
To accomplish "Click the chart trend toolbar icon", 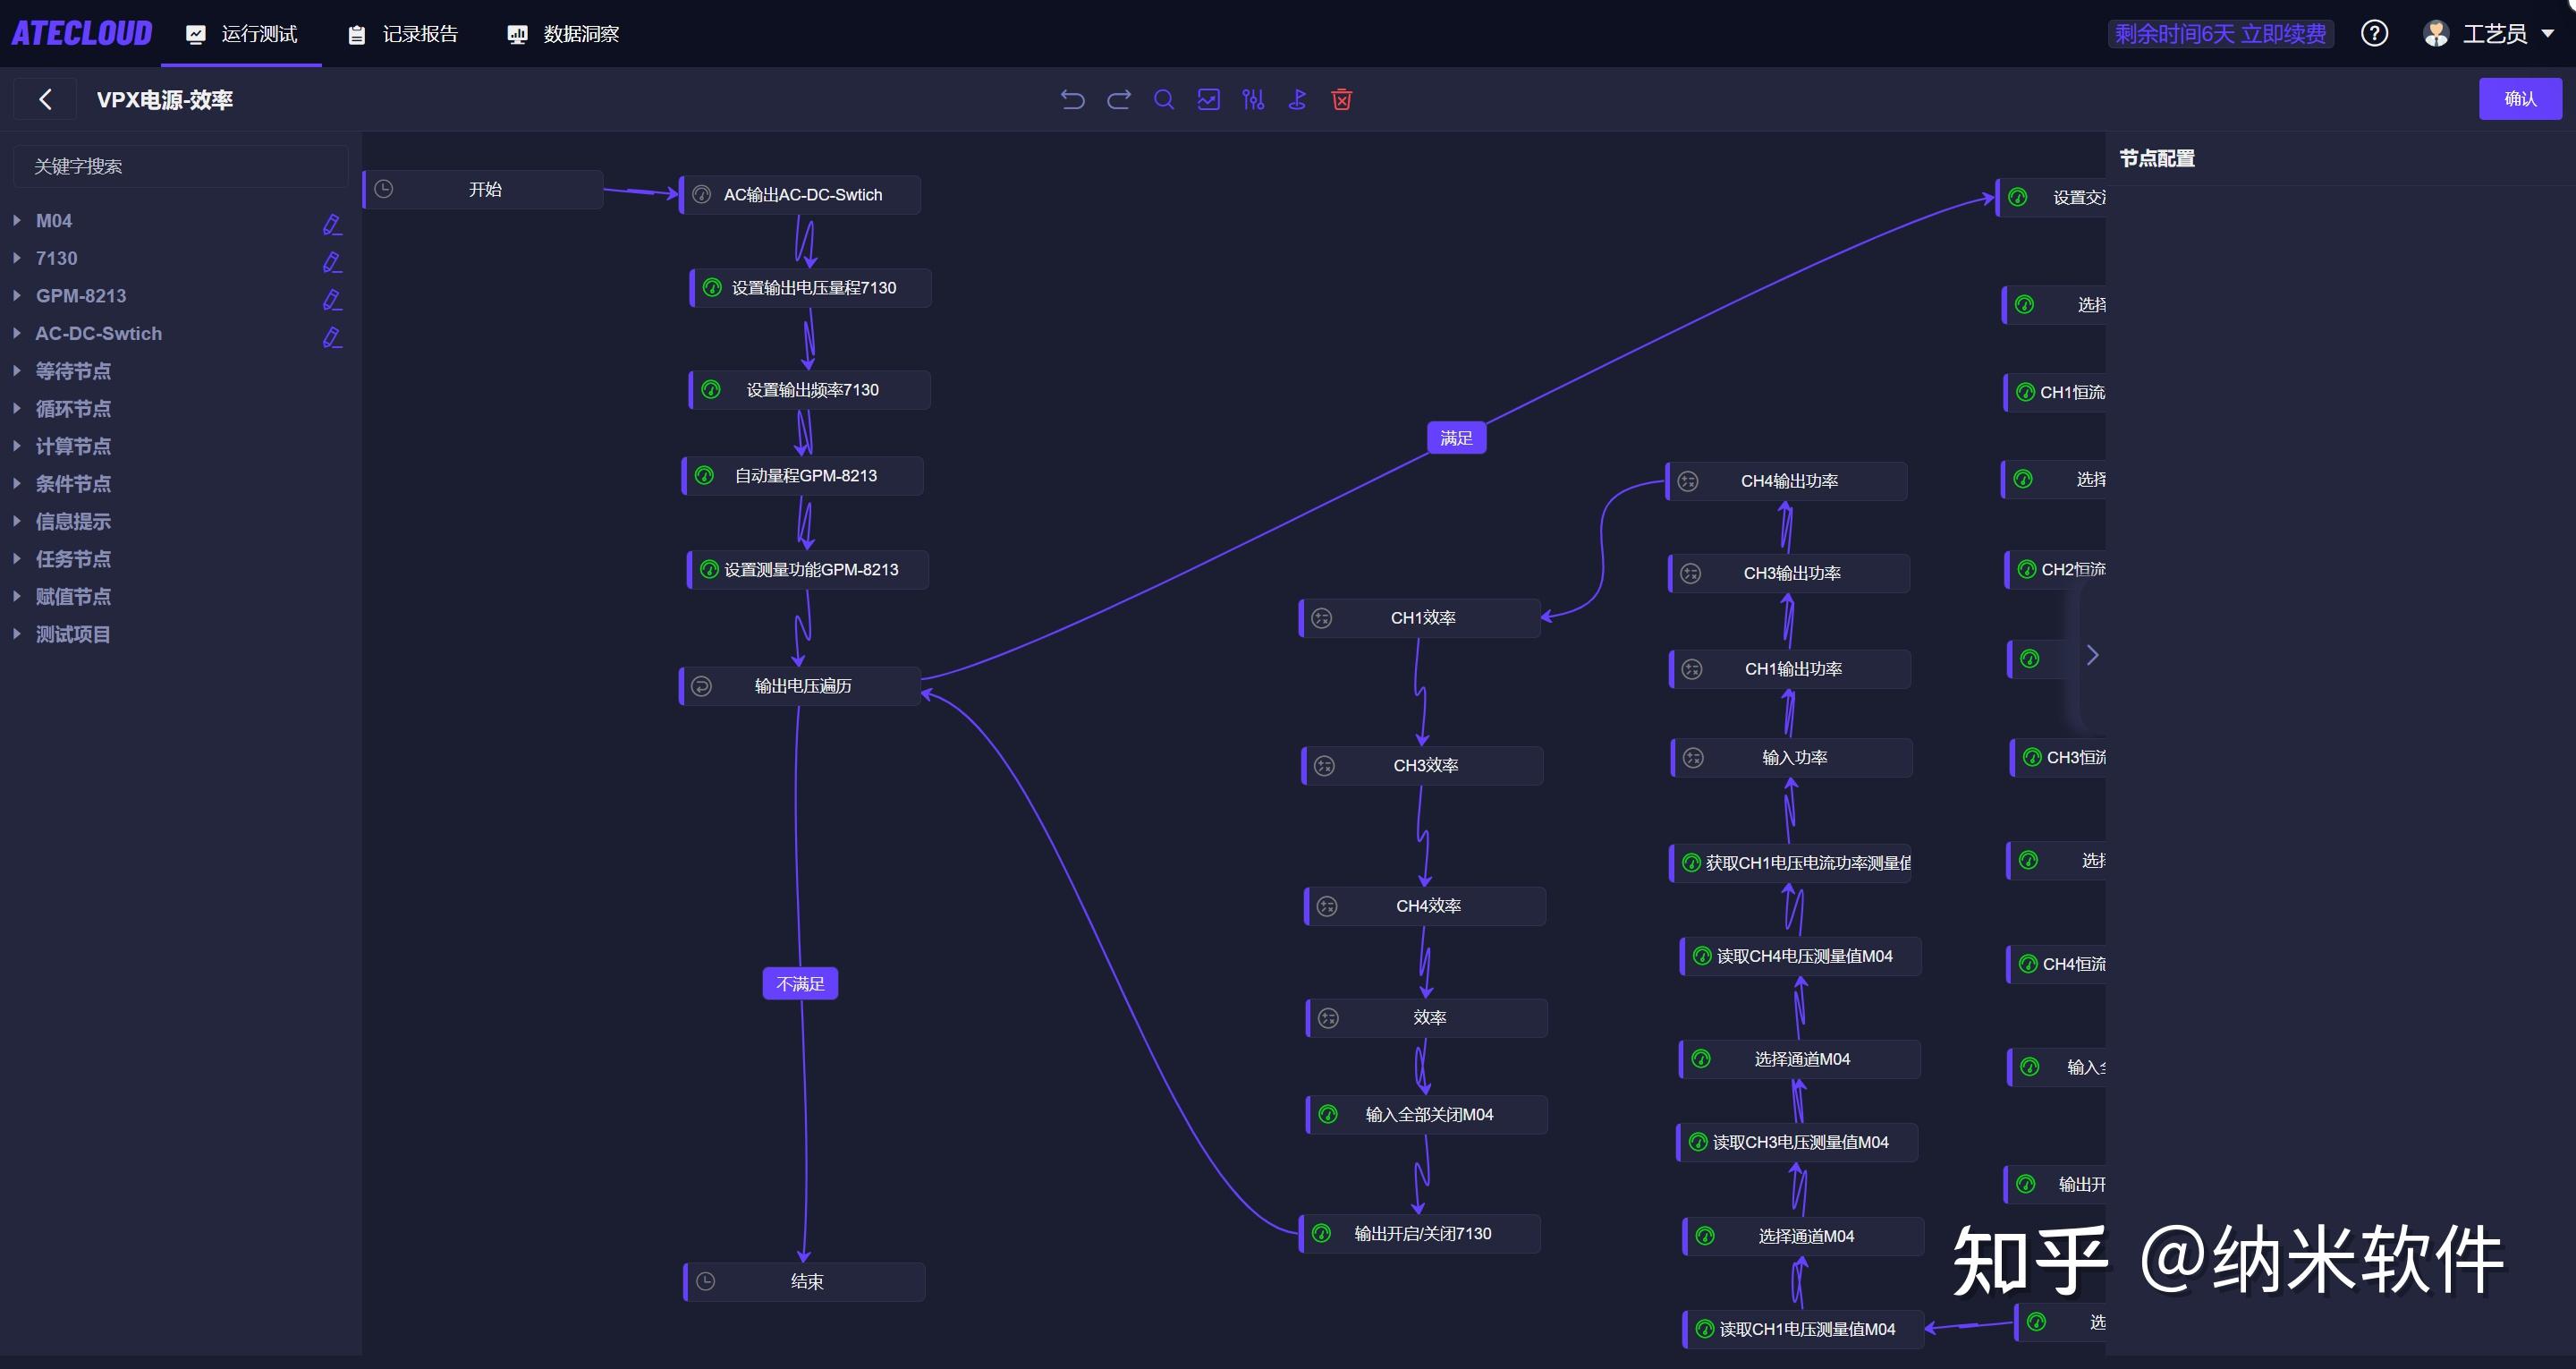I will click(1209, 99).
